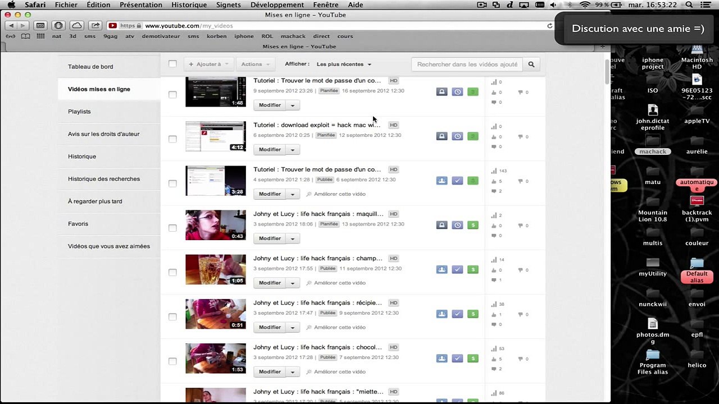Click the dollar icon for the champ video
Viewport: 719px width, 404px height.
coord(473,269)
